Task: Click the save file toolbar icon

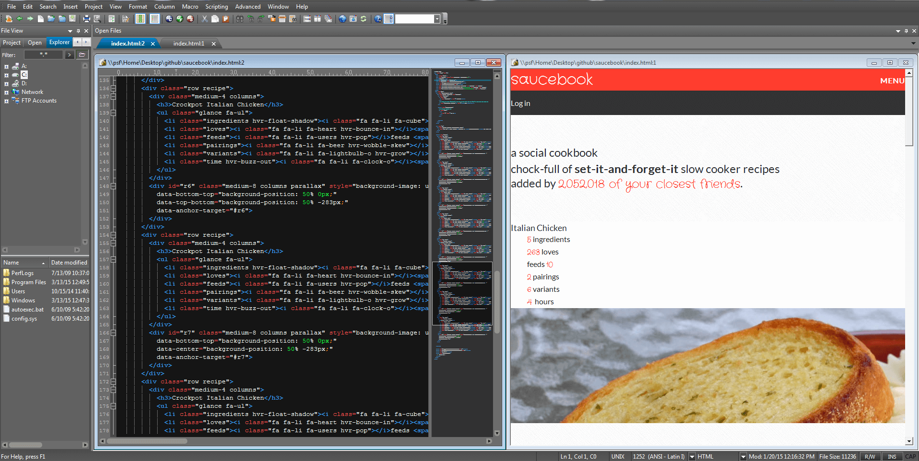Action: (x=72, y=19)
